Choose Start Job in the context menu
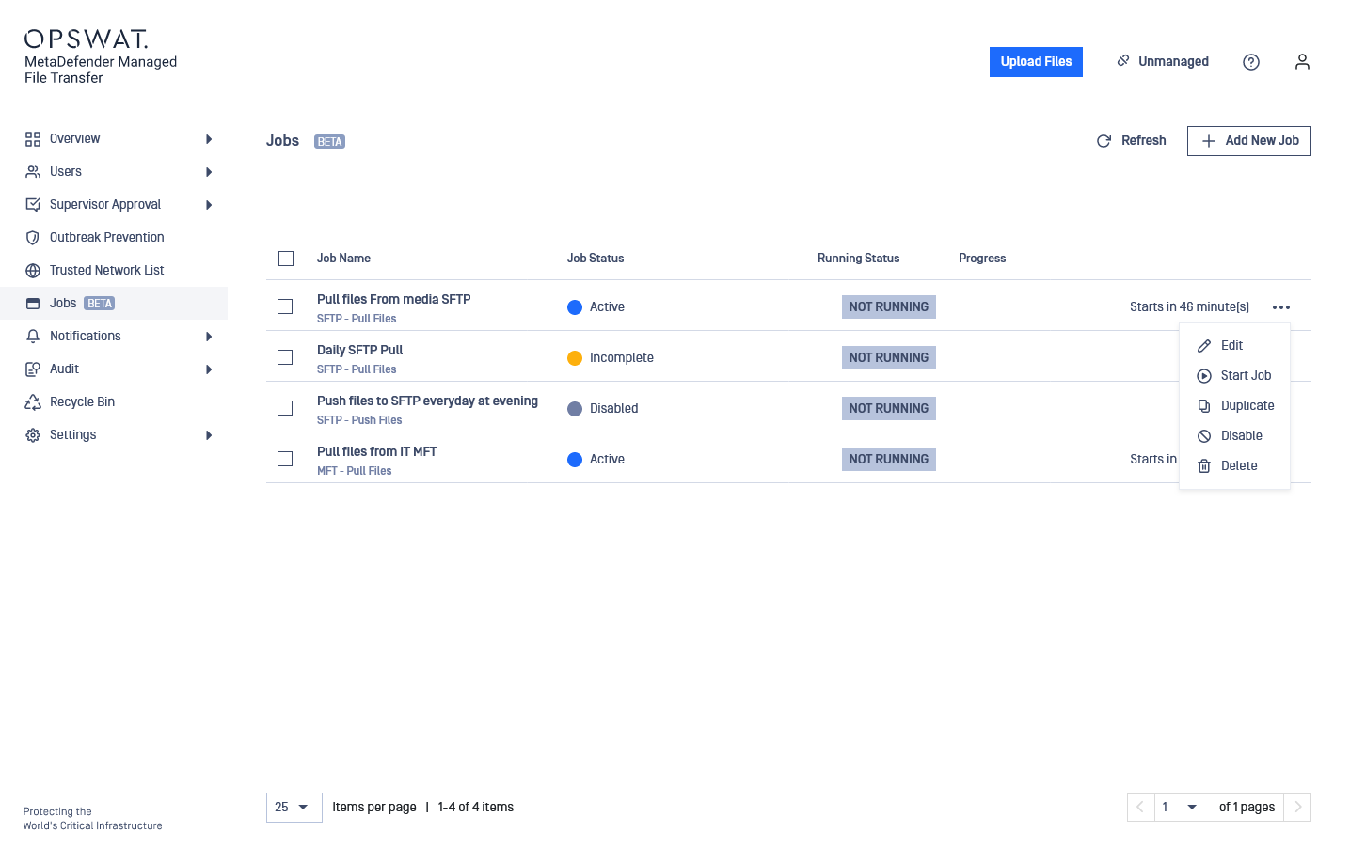Screen dimensions: 1350x864 (x=1234, y=376)
